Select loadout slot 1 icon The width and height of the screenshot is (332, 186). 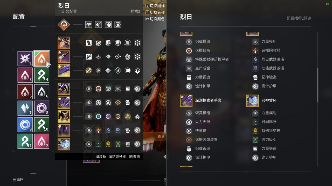pos(25,58)
